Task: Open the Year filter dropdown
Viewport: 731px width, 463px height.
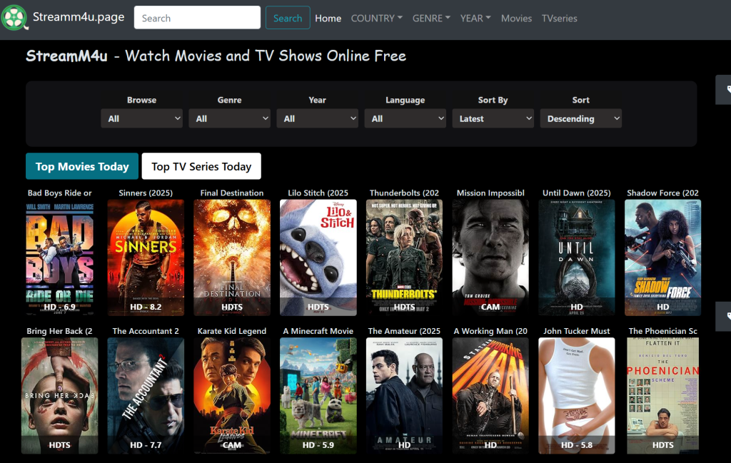Action: point(318,118)
